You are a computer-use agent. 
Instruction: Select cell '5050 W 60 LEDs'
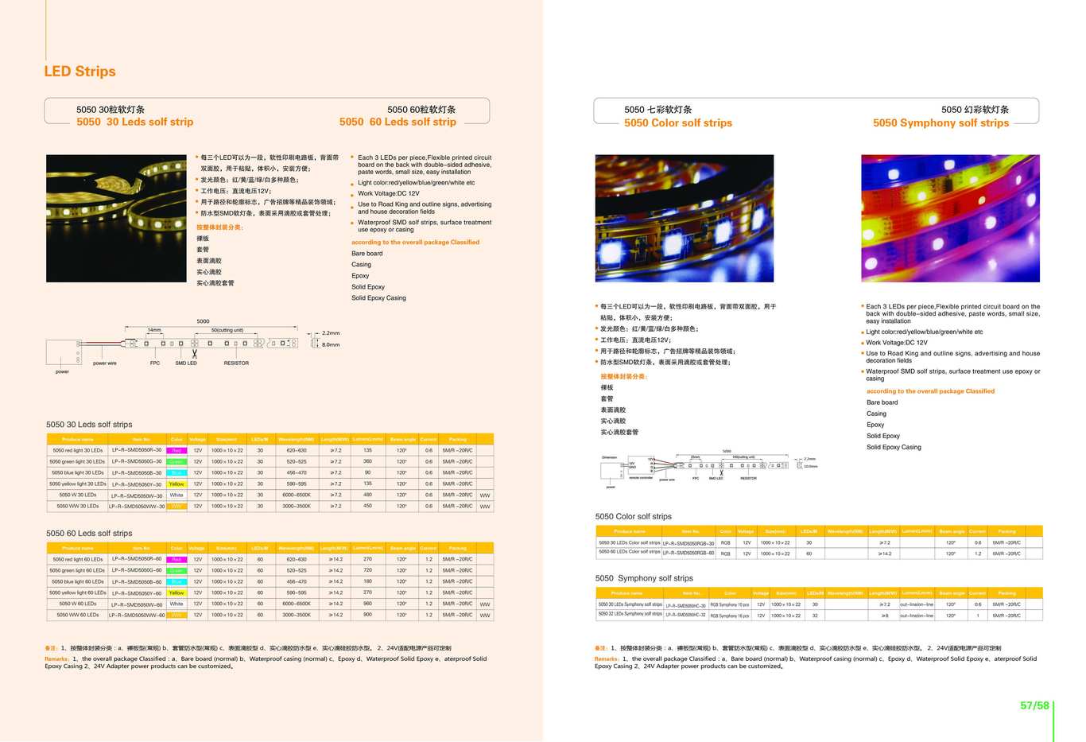(x=78, y=604)
